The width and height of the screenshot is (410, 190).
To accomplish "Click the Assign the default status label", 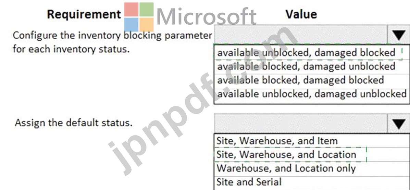I will [74, 123].
